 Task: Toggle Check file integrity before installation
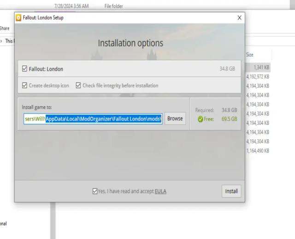78,85
